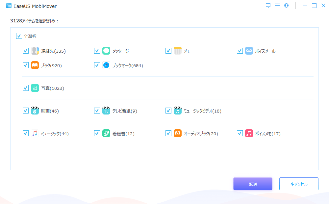329x204 pixels.
Task: Click the キャンセル cancel button
Action: [298, 184]
